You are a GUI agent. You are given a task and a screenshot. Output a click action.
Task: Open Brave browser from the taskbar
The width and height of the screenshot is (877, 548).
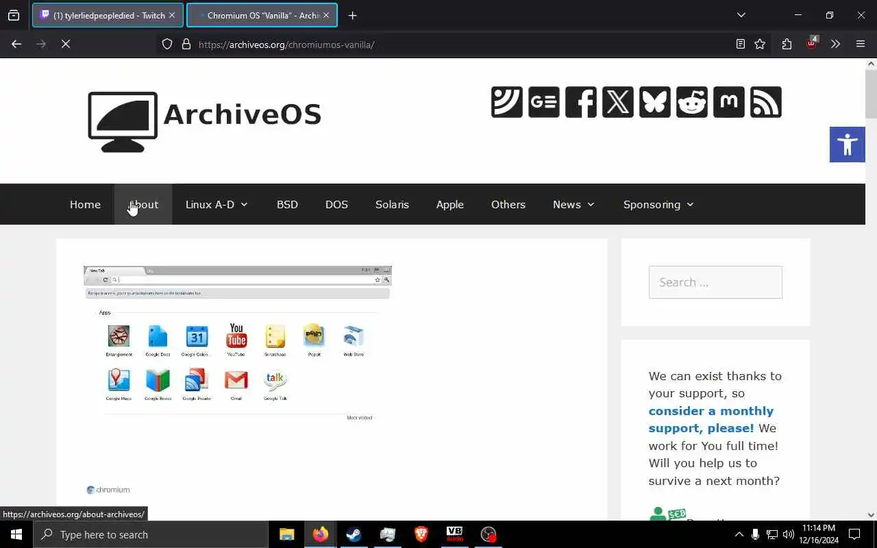[x=421, y=534]
